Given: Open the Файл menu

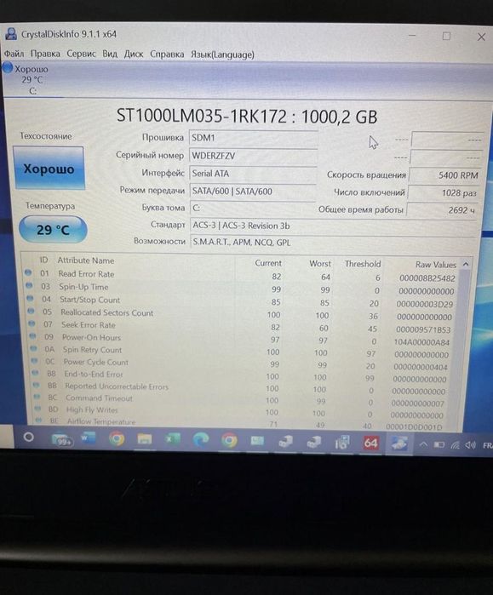Looking at the screenshot, I should [14, 54].
